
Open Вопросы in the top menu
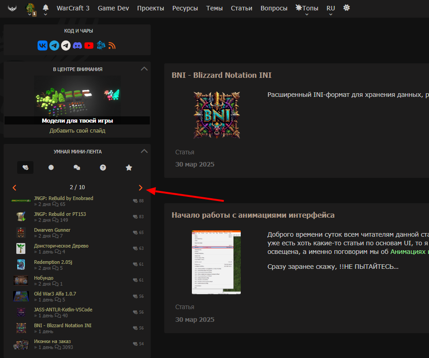pos(274,8)
